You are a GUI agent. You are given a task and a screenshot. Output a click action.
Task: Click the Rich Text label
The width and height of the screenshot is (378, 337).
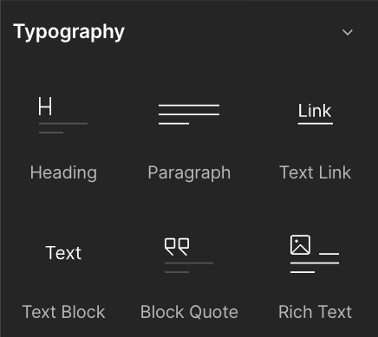coord(315,312)
